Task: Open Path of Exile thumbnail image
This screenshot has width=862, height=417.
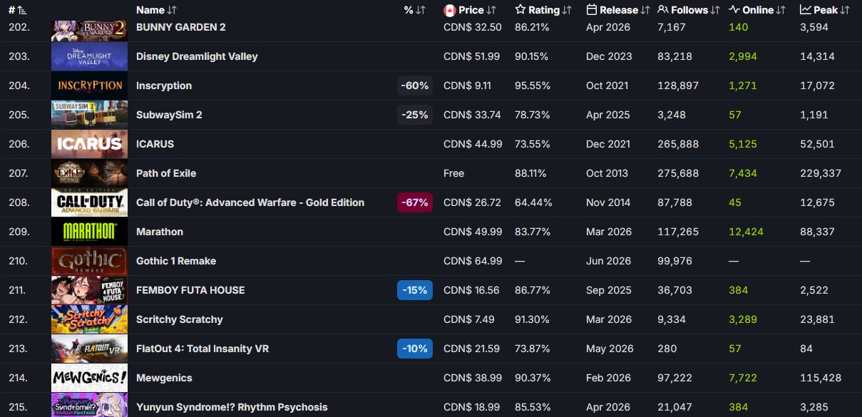Action: coord(89,173)
